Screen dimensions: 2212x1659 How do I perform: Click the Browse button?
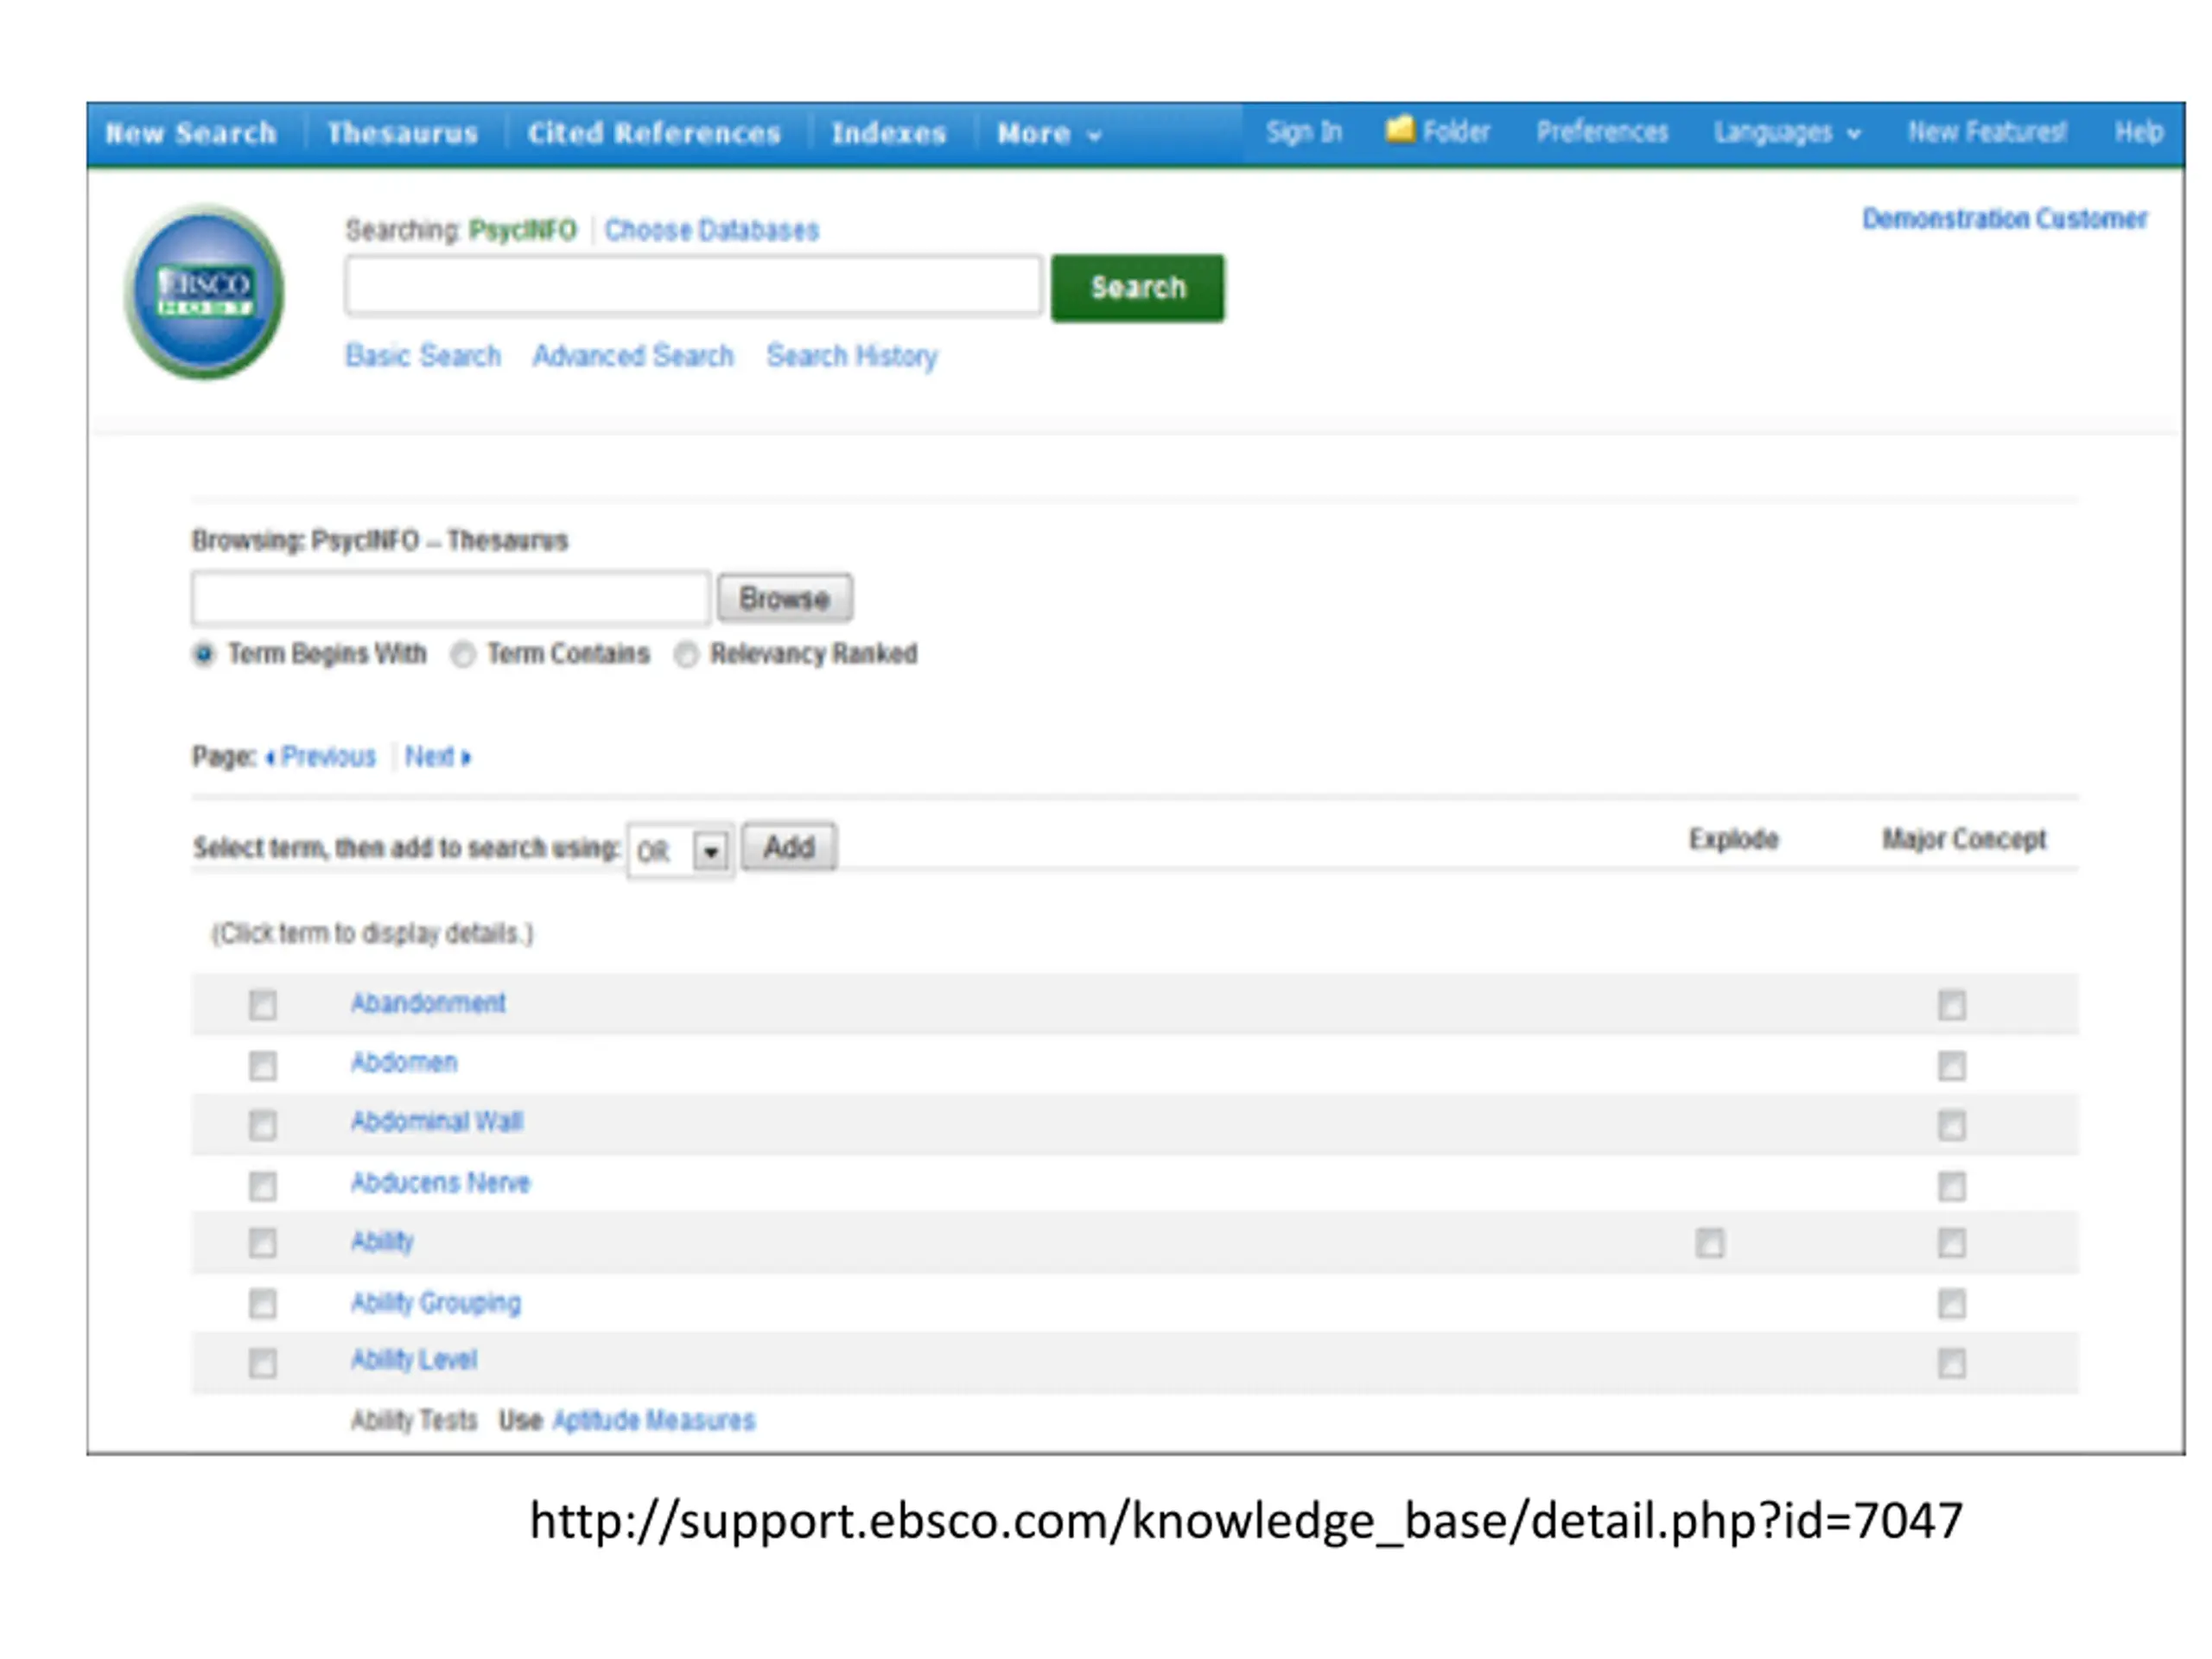click(785, 598)
